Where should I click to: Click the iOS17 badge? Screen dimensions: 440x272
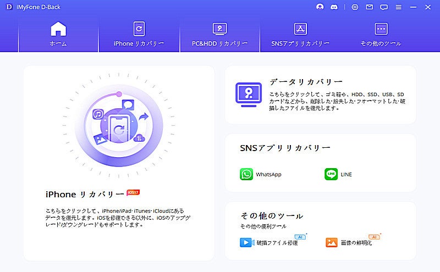133,193
